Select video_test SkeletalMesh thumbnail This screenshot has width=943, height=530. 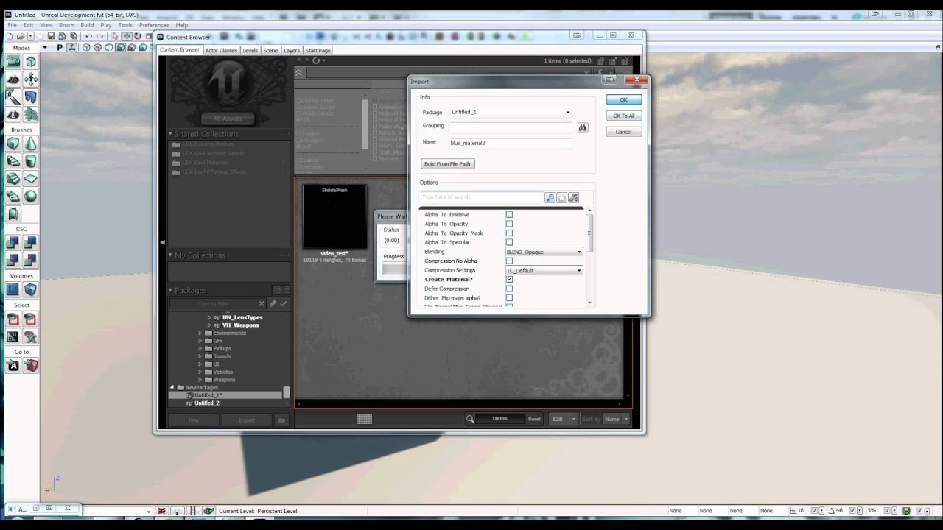pyautogui.click(x=334, y=217)
